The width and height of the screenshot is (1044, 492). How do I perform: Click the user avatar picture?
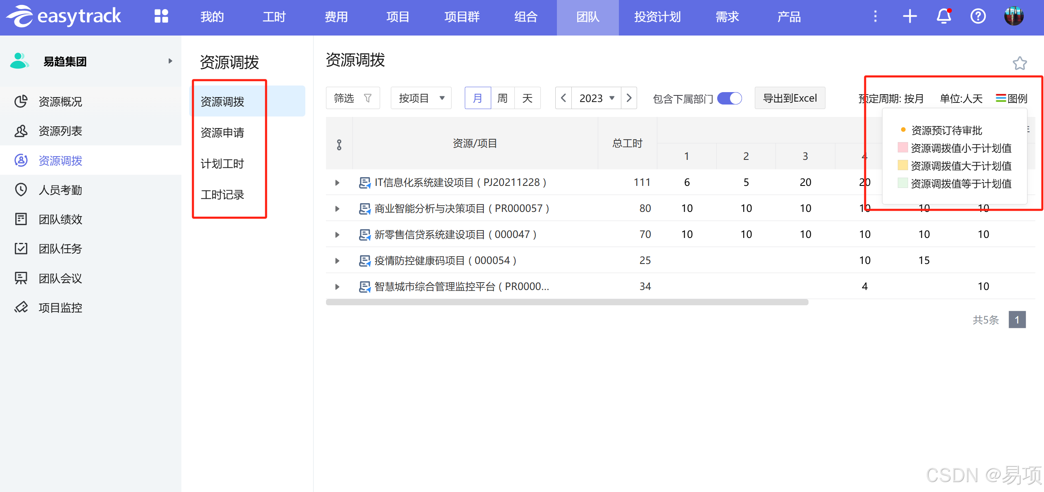click(1014, 17)
